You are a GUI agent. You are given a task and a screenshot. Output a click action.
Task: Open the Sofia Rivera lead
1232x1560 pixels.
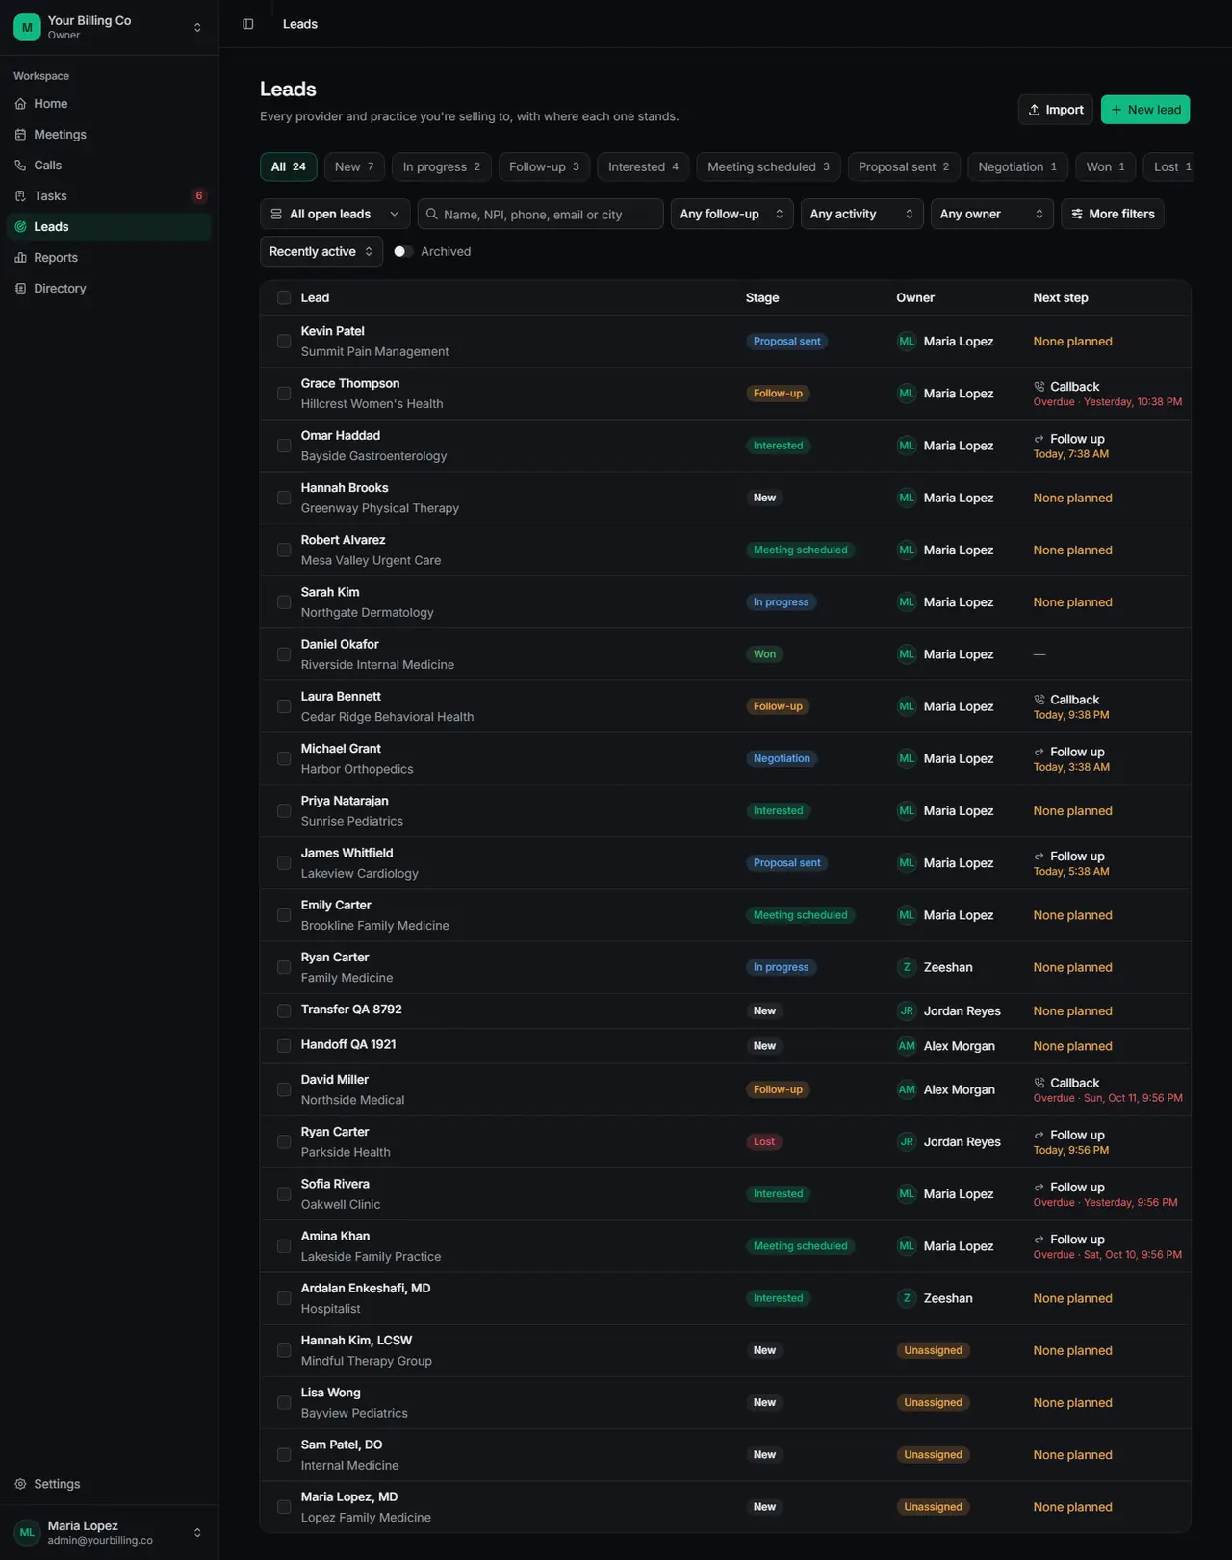pos(335,1185)
